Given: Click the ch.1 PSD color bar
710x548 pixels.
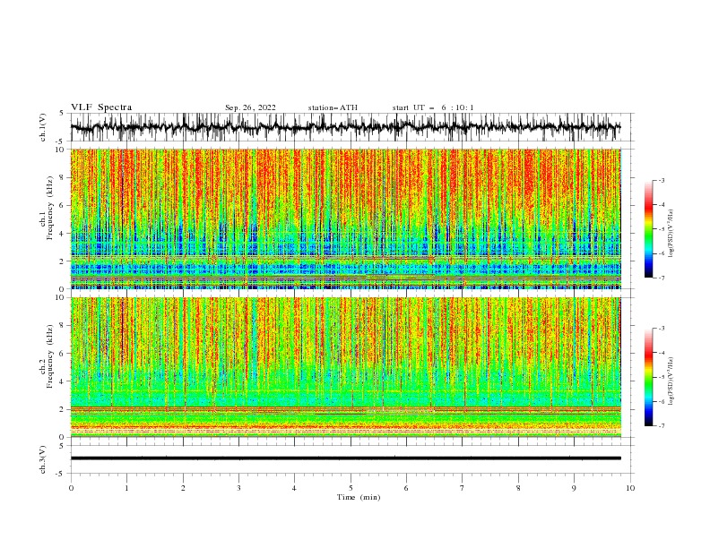Looking at the screenshot, I should click(648, 229).
